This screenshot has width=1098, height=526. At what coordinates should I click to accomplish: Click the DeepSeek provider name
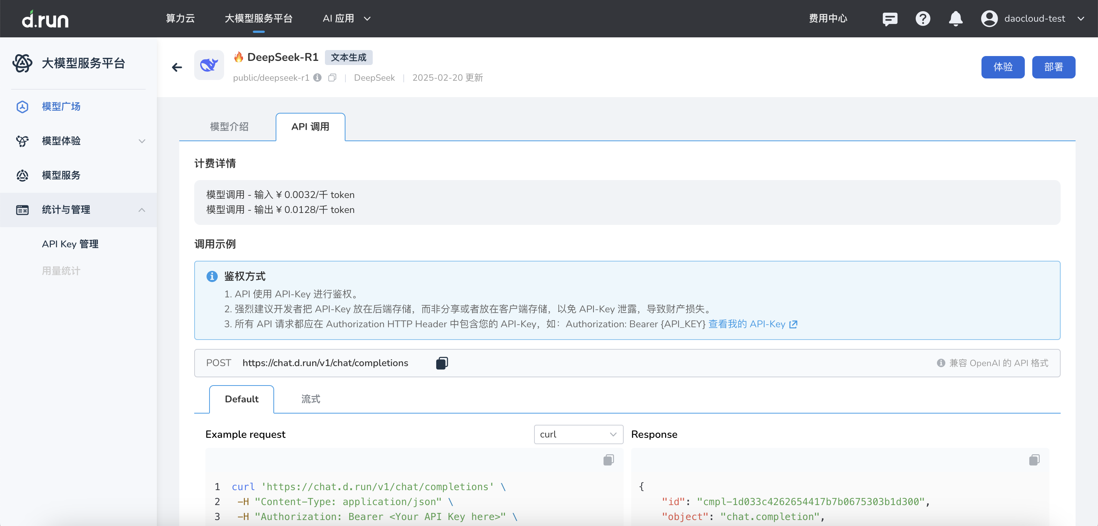(374, 78)
